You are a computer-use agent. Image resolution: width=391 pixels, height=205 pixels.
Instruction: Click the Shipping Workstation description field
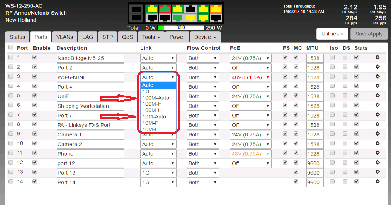90,106
